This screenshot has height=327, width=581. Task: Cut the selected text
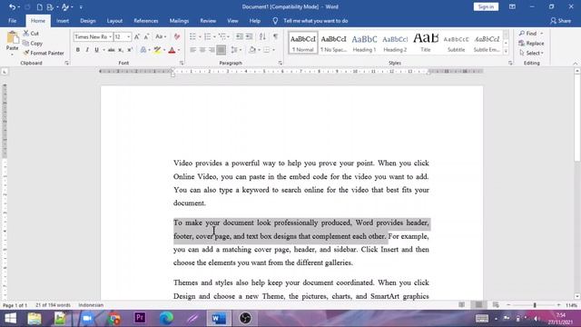coord(31,34)
